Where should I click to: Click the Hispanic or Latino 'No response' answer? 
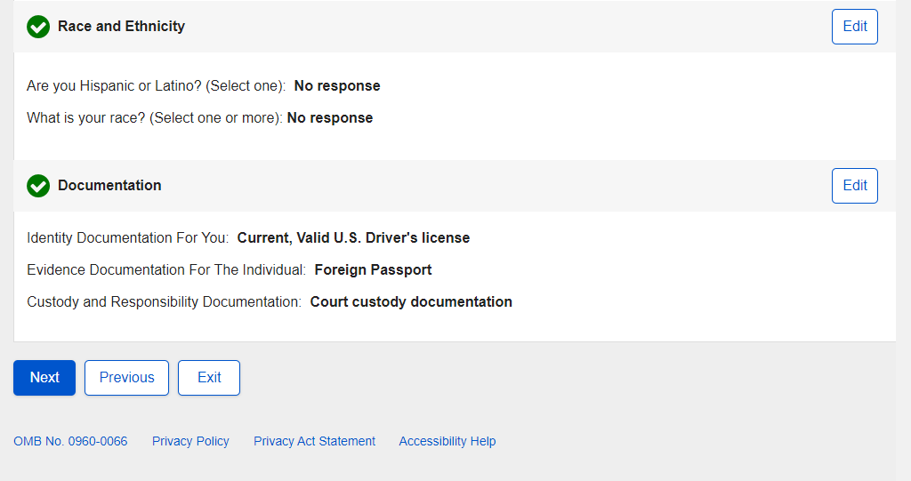337,86
